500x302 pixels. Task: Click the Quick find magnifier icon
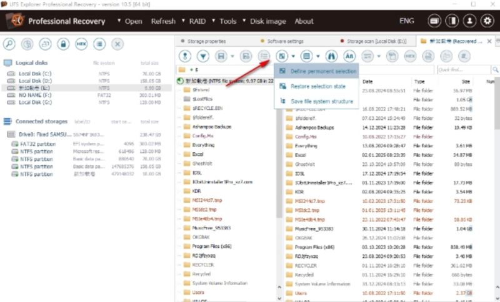pos(495,70)
